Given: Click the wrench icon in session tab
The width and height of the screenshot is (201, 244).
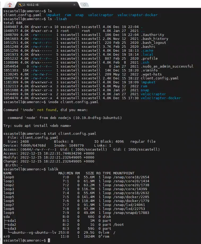Looking at the screenshot, I should pyautogui.click(x=20, y=5).
